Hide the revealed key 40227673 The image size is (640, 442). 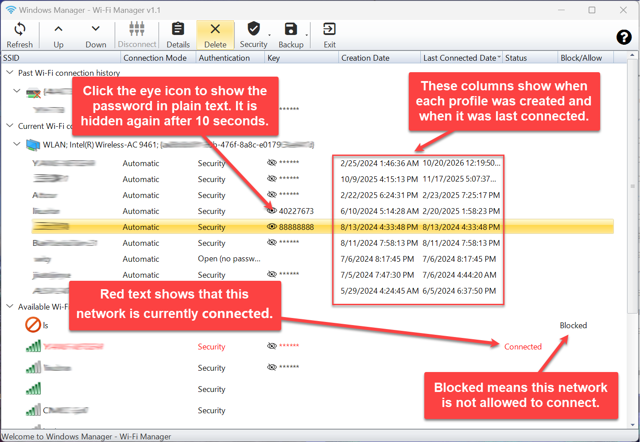(272, 210)
